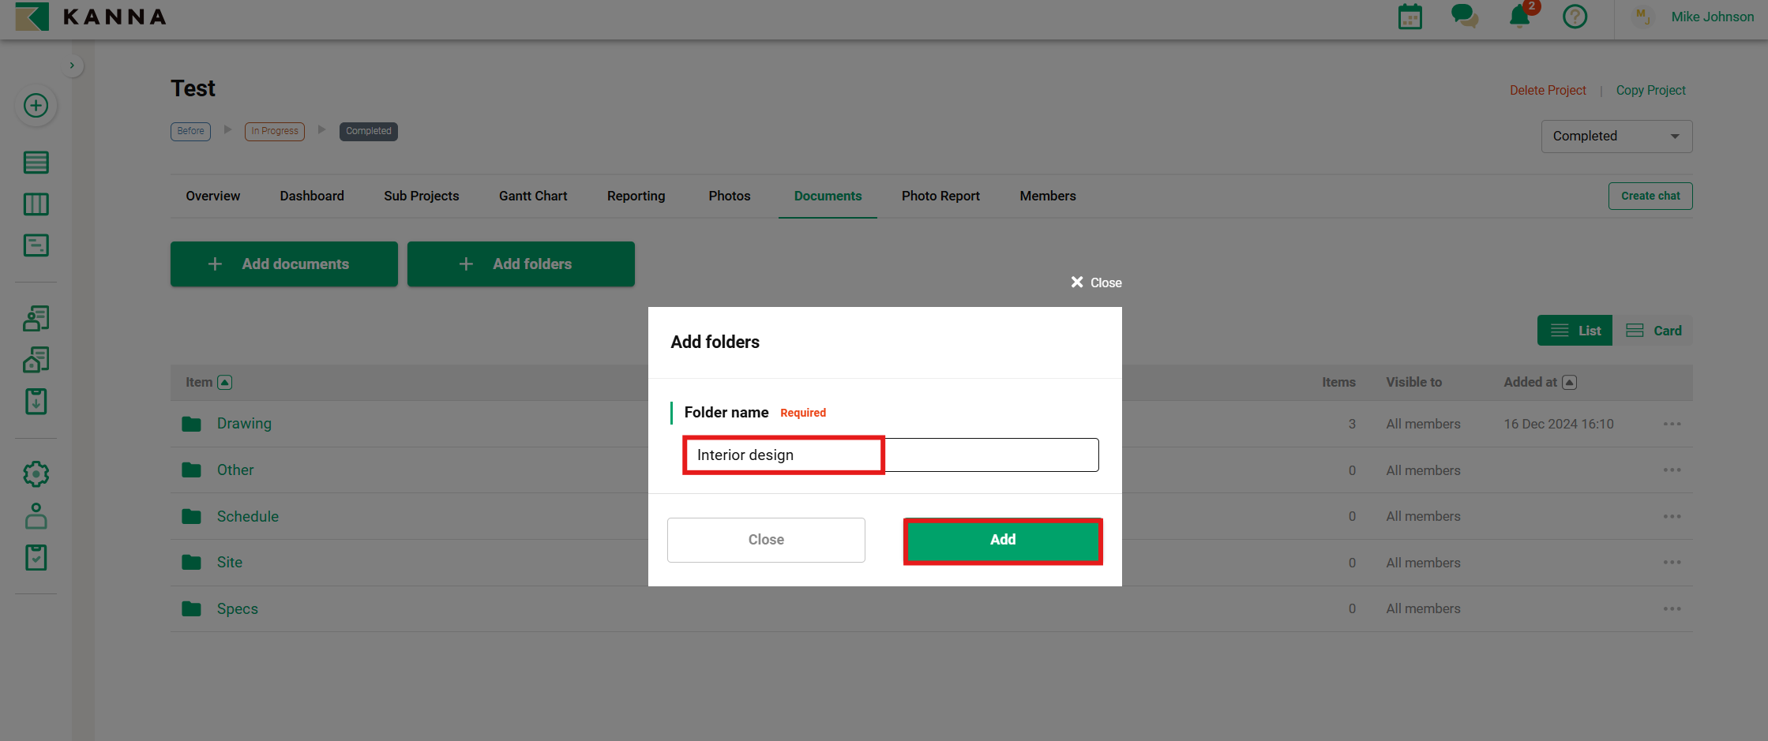Click the green Add button

1002,540
